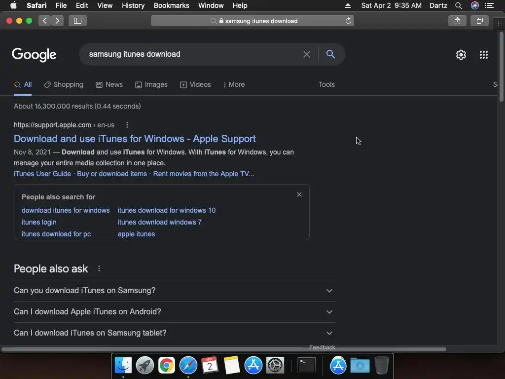The width and height of the screenshot is (505, 379).
Task: Open a new tab with plus button
Action: tap(499, 24)
